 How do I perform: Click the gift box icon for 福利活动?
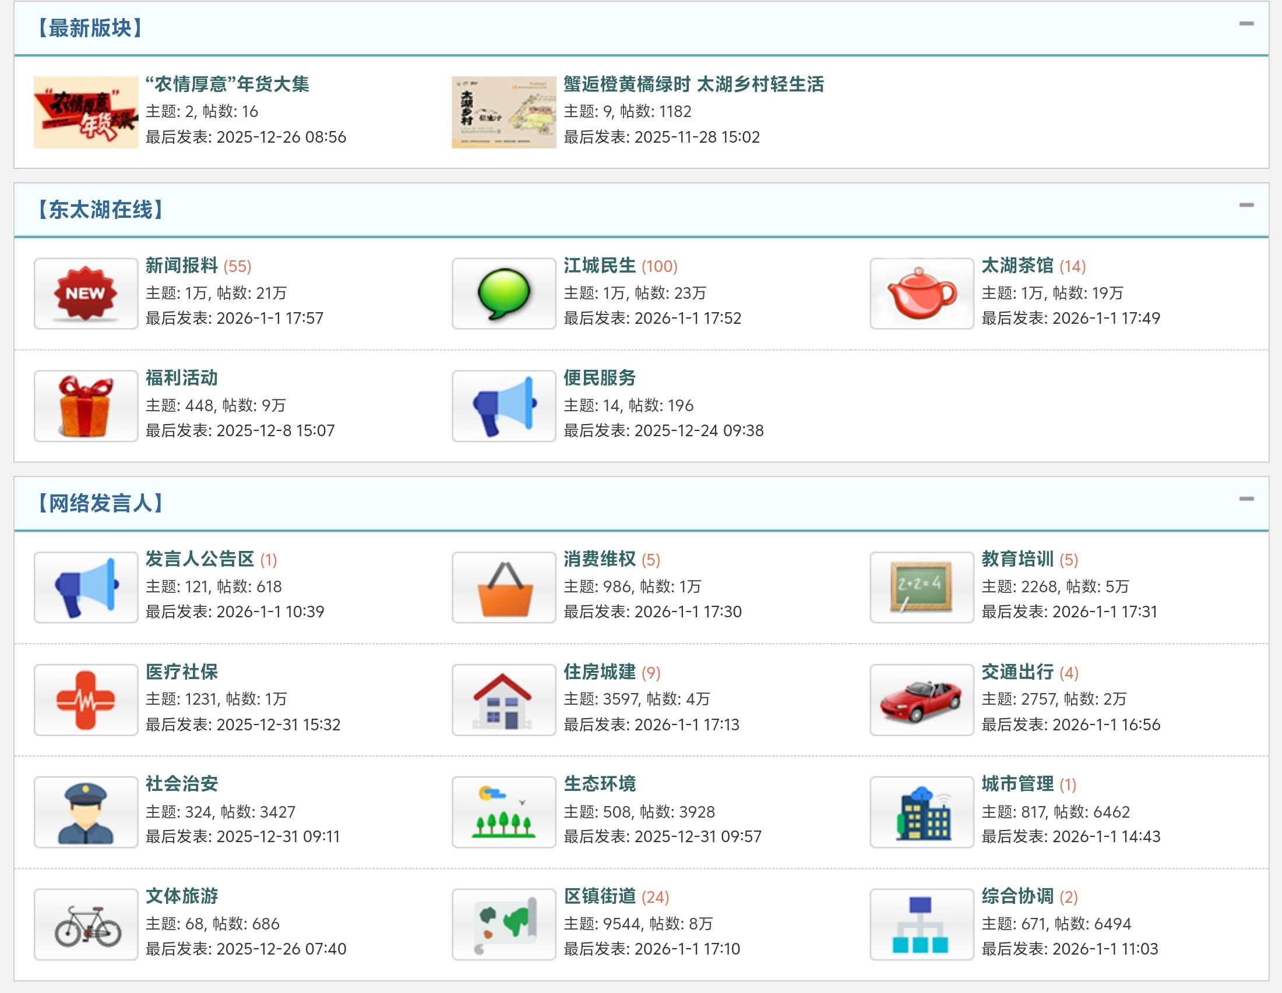click(86, 406)
